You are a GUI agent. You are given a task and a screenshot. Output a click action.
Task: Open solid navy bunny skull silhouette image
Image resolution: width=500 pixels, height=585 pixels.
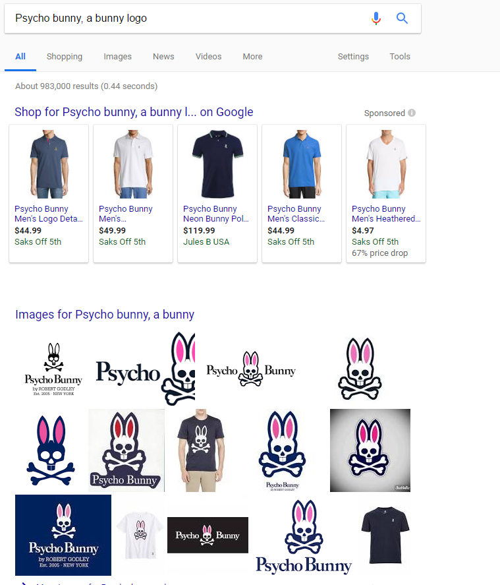(50, 450)
